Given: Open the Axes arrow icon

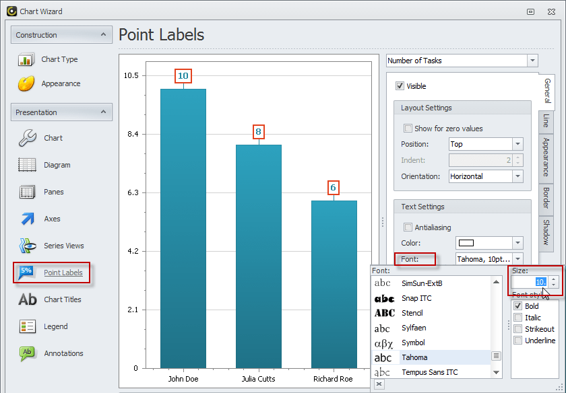Looking at the screenshot, I should pyautogui.click(x=27, y=219).
